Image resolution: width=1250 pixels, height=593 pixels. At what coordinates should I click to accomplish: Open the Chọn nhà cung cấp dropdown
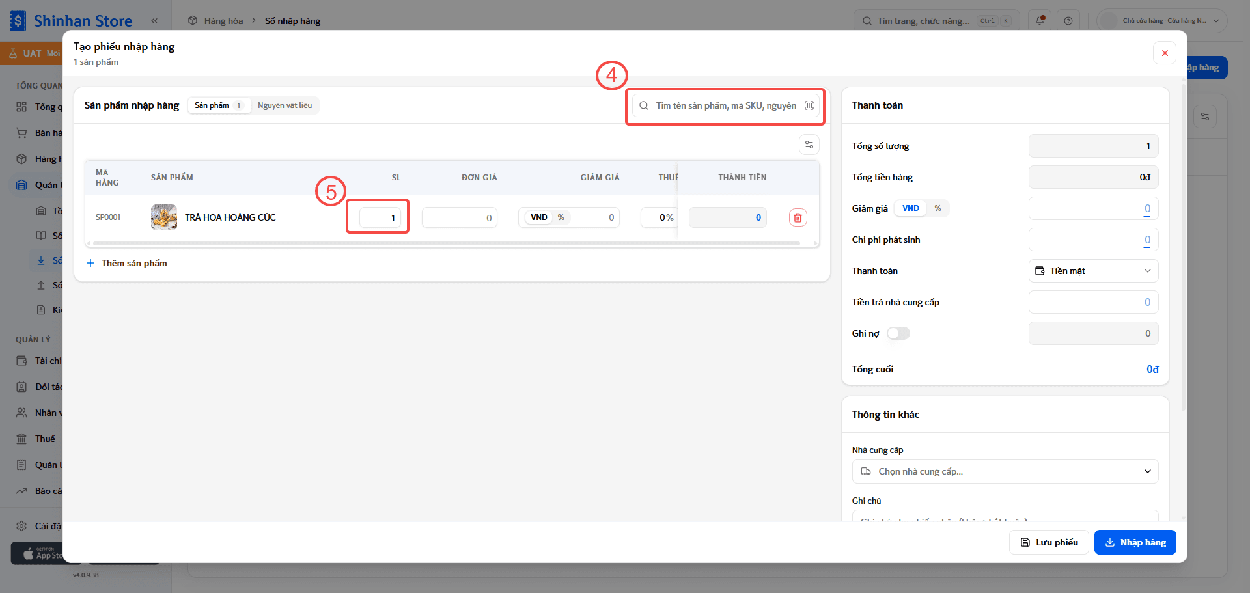click(1005, 471)
